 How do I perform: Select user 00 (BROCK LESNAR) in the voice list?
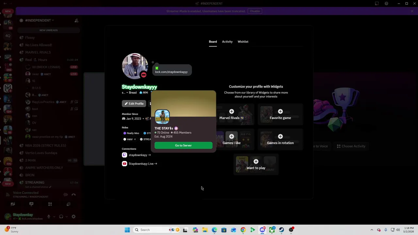(x=46, y=67)
